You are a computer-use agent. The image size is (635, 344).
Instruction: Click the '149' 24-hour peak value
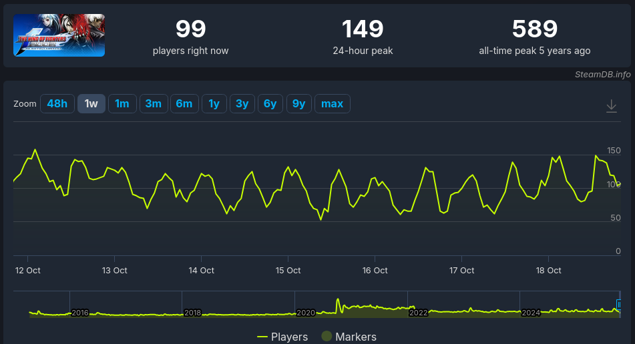click(363, 29)
